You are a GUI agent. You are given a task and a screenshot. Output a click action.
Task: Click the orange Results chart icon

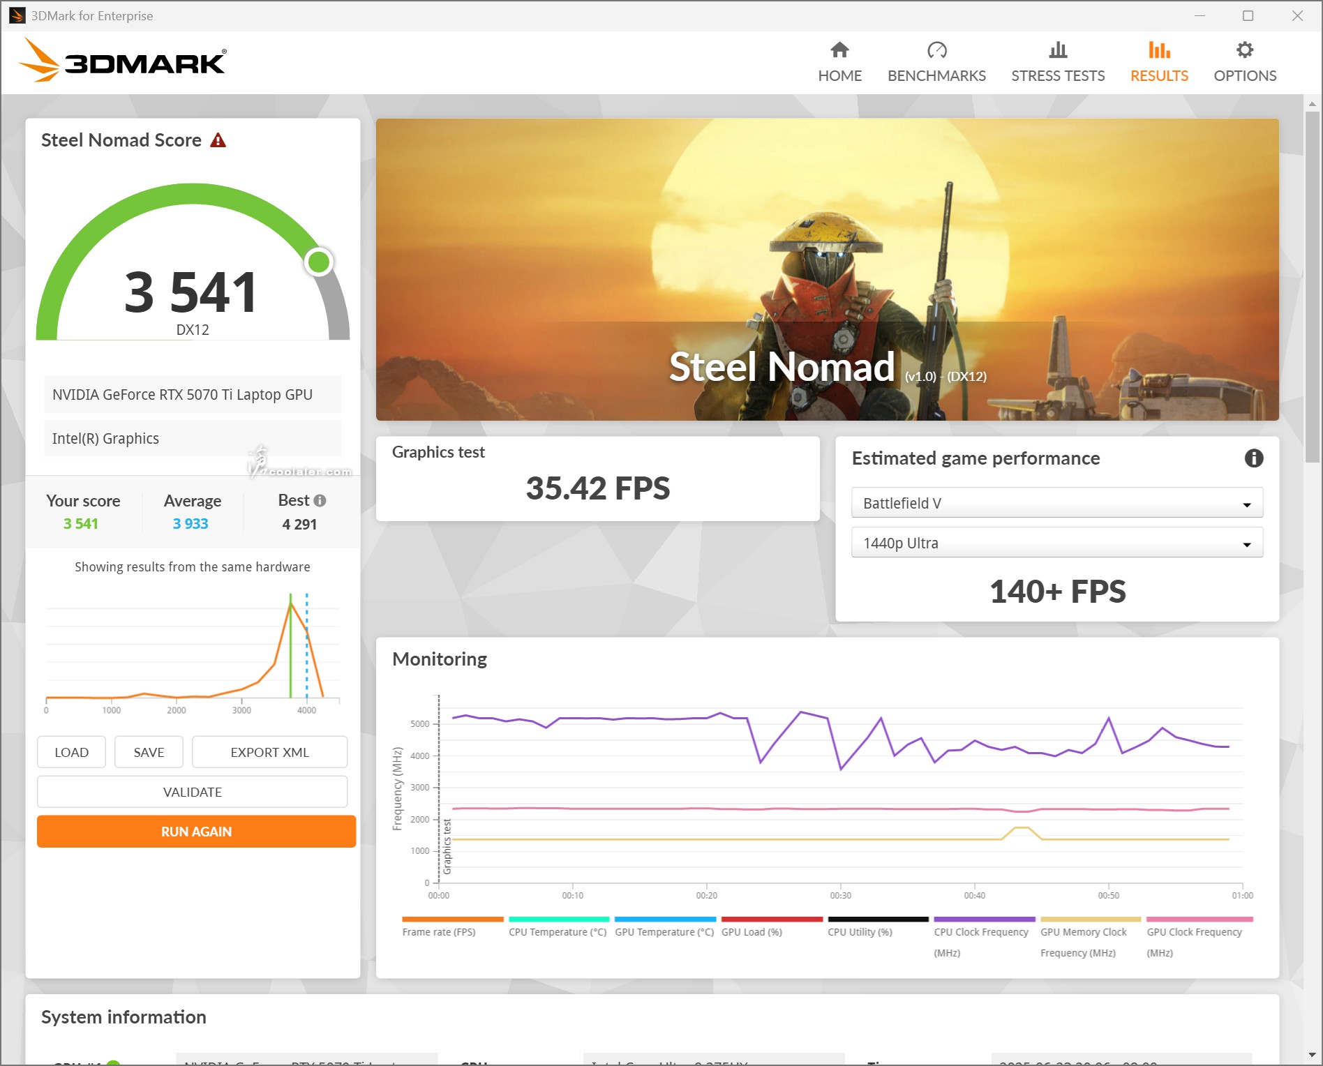point(1159,50)
